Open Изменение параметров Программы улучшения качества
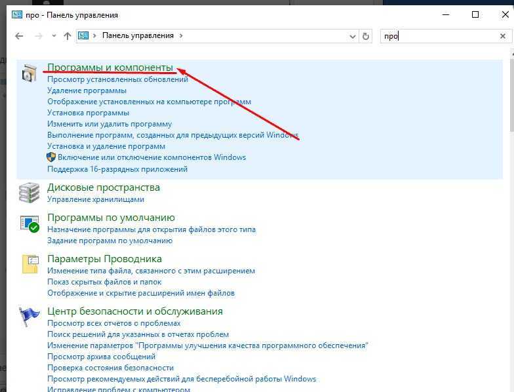This screenshot has width=514, height=392. coord(208,345)
